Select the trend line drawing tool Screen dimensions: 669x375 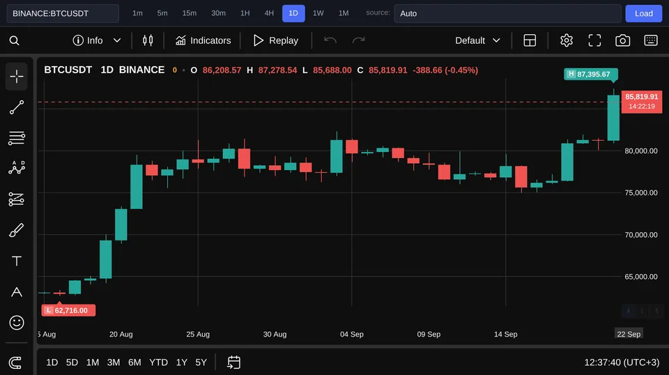17,107
